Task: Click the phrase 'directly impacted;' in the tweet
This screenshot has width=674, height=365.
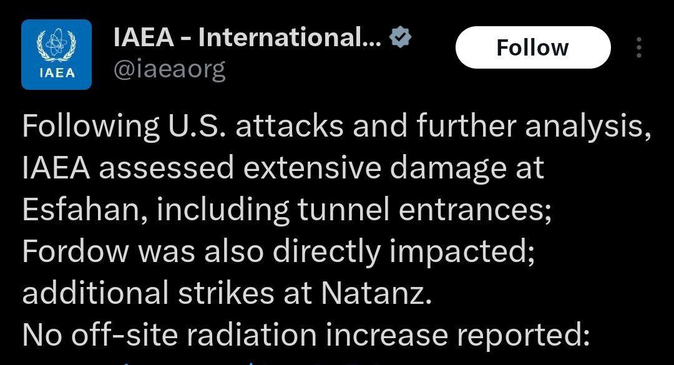Action: (404, 252)
